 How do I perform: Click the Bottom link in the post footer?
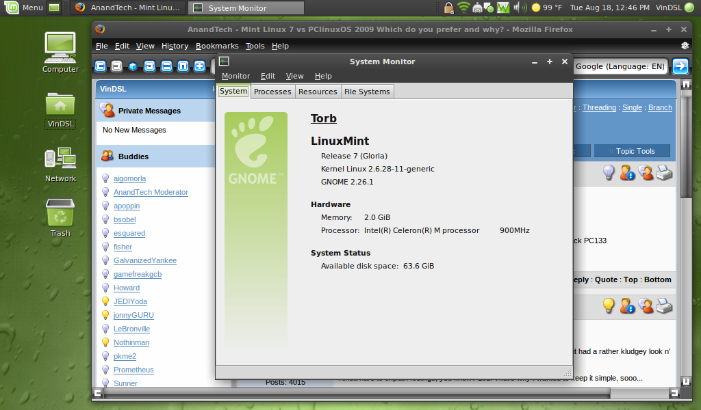pos(658,279)
